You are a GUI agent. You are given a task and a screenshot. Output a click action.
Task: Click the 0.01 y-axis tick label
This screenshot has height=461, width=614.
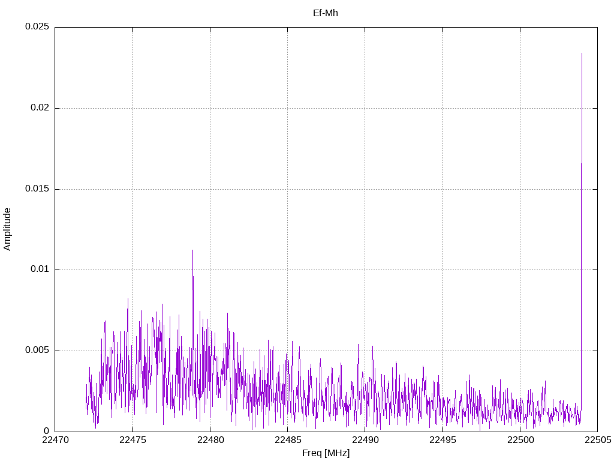[39, 270]
